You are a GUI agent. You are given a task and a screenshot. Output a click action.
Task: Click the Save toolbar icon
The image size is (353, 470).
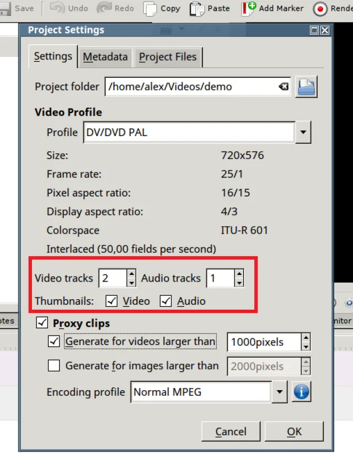[x=5, y=9]
